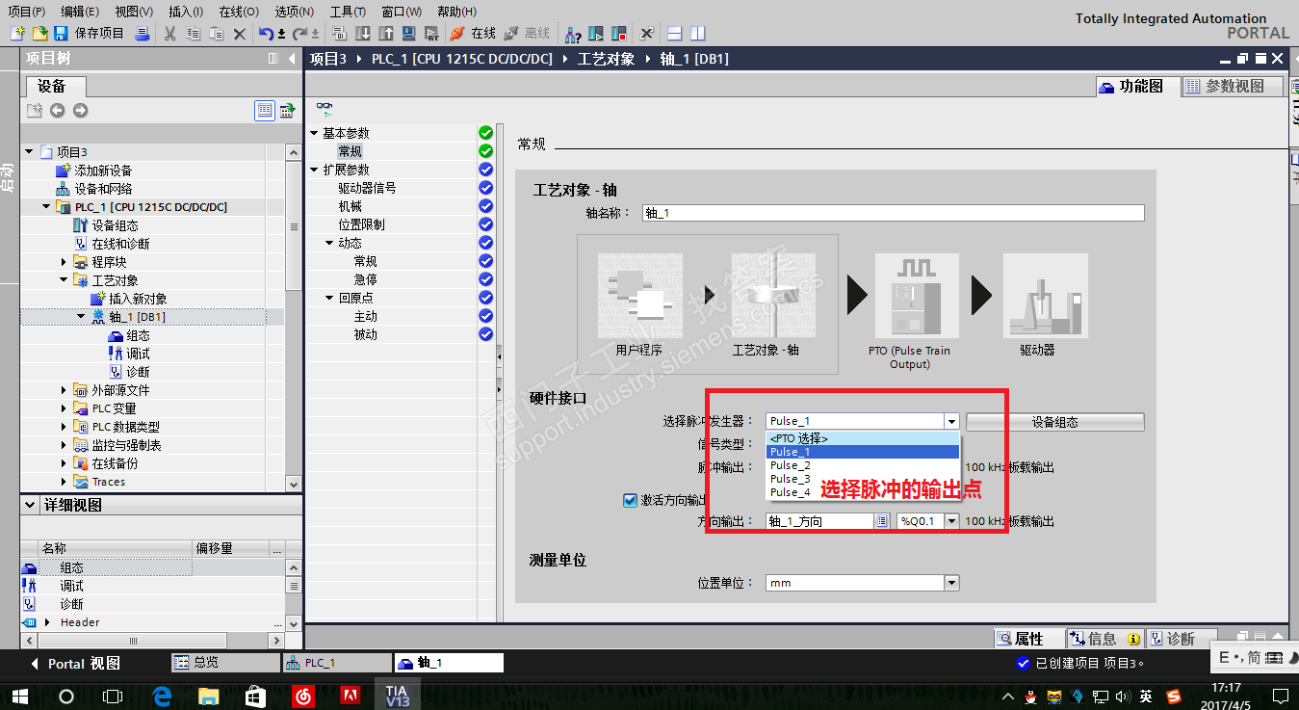The height and width of the screenshot is (710, 1299).
Task: Click the compile icon in toolbar
Action: (340, 34)
